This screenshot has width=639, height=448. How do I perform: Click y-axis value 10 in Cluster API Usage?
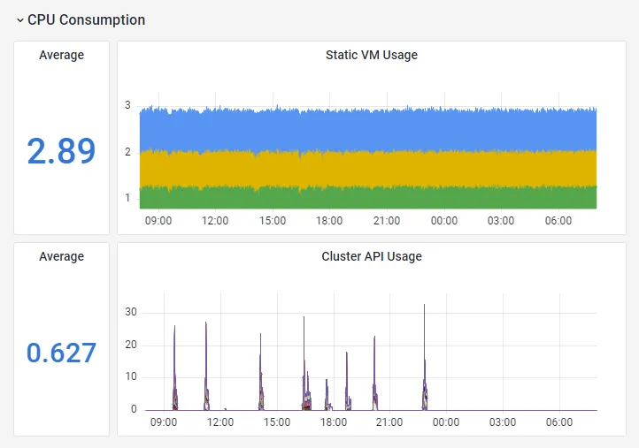(x=131, y=376)
